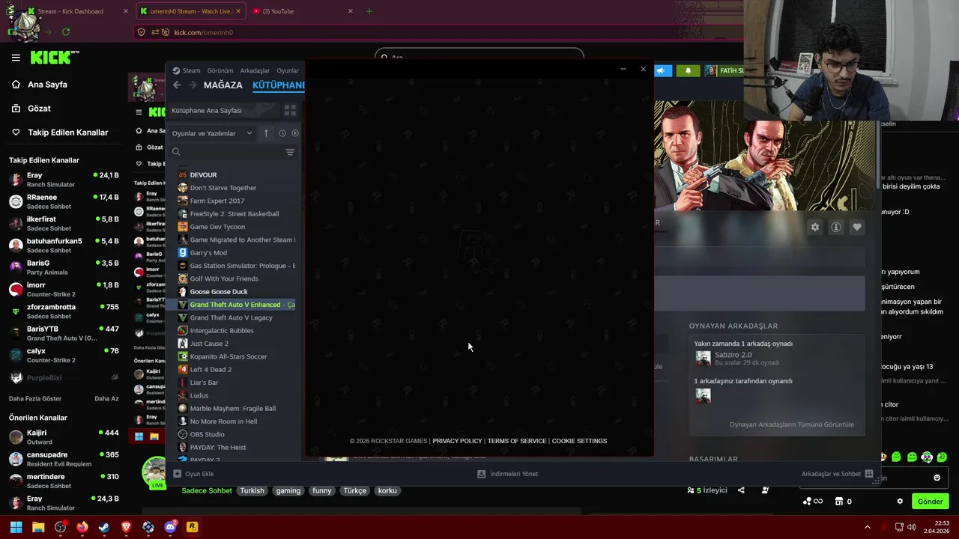Click Steam library search field

click(226, 152)
